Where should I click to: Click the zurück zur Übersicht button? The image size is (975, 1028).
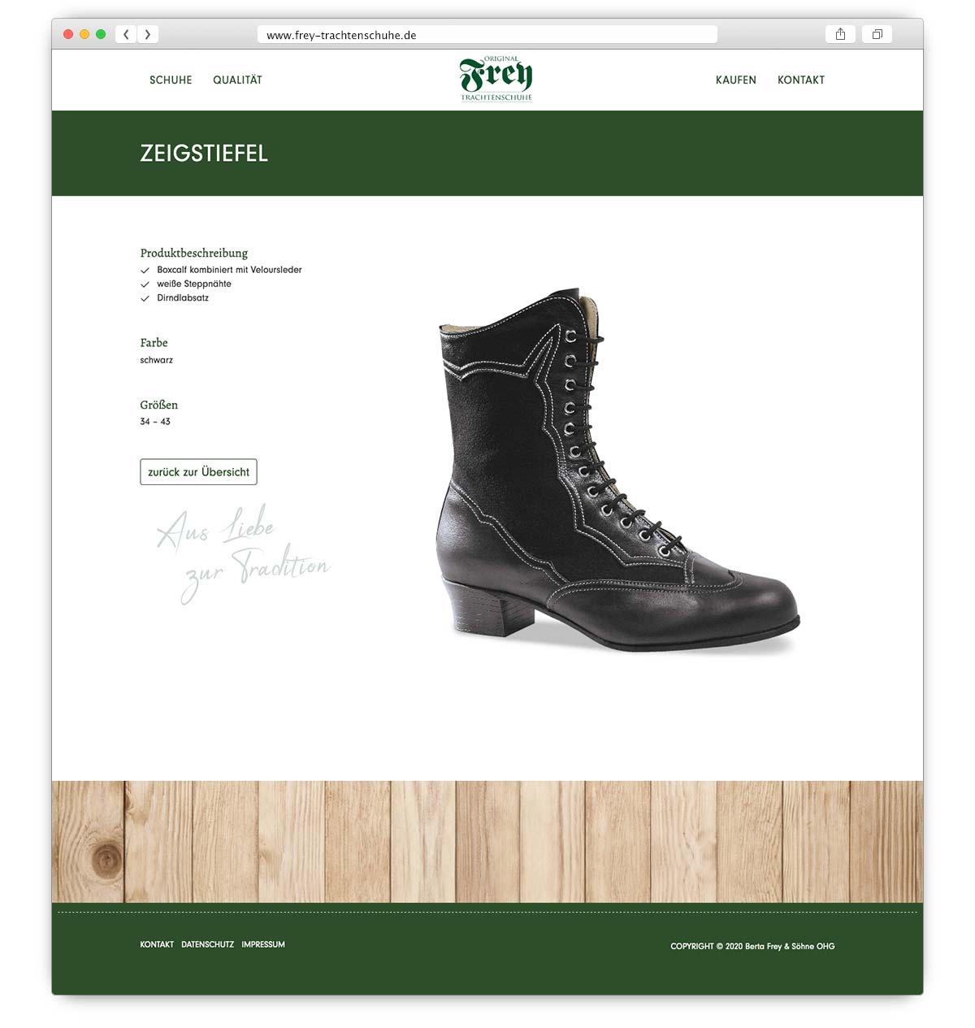point(198,472)
